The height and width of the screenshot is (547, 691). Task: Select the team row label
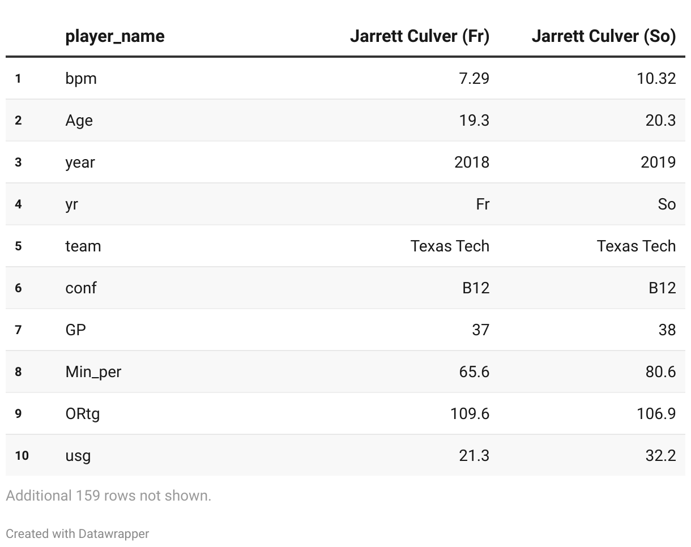(x=83, y=246)
